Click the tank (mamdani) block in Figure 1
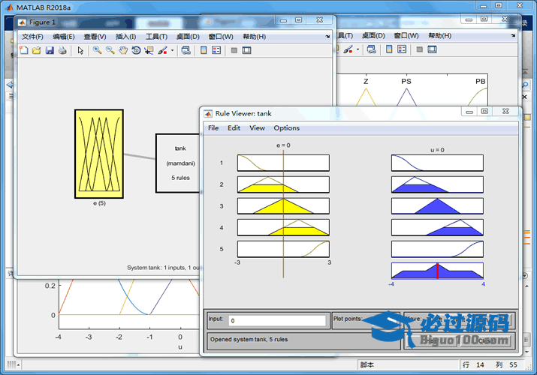This screenshot has height=375, width=537. pos(178,163)
